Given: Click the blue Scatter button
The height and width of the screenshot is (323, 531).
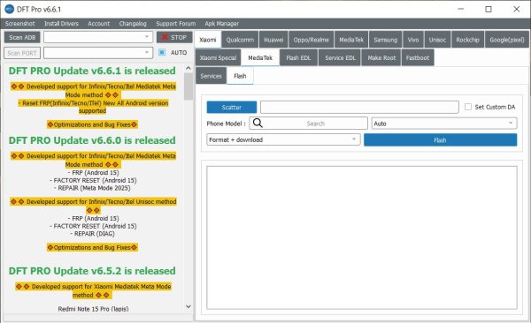Looking at the screenshot, I should coord(232,107).
